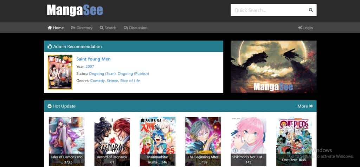360x167 pixels.
Task: Open The Beginning After... 139 cover
Action: coord(203,141)
